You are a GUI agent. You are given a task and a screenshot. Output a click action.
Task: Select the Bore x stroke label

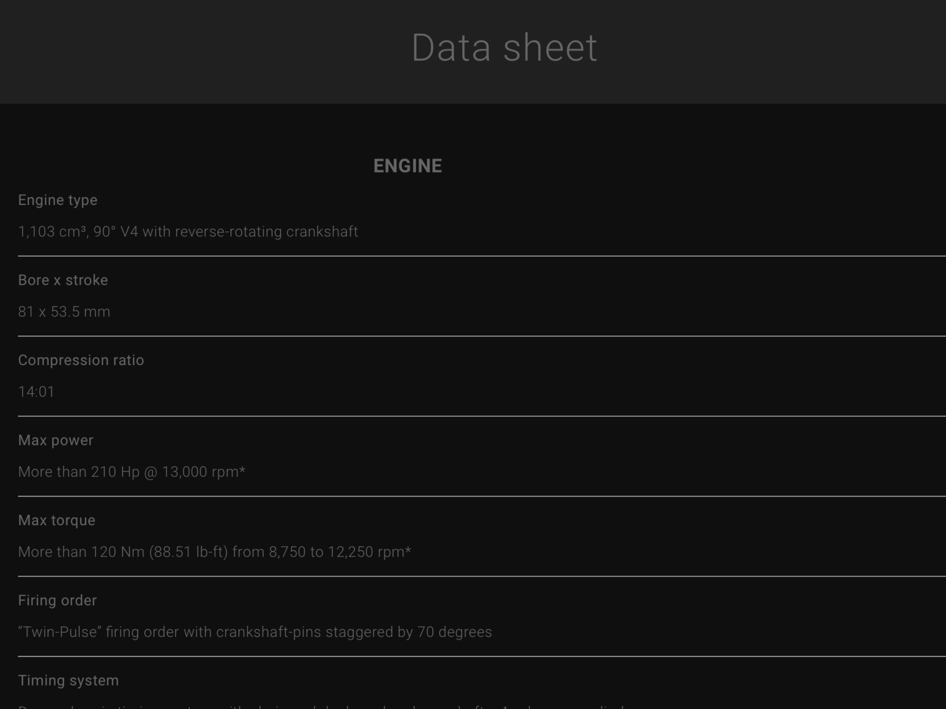[x=63, y=280]
